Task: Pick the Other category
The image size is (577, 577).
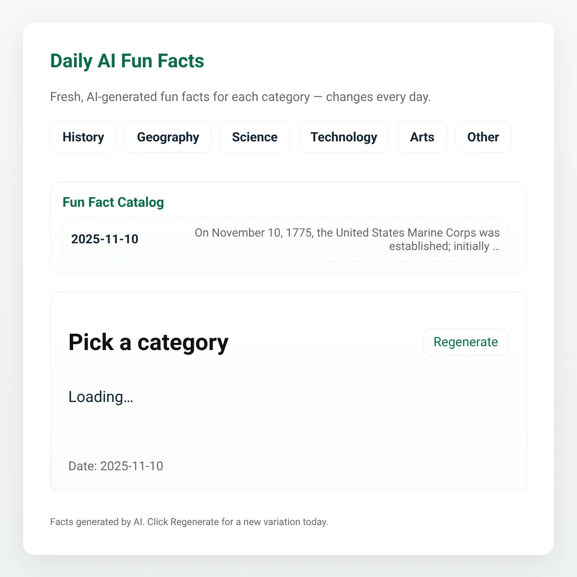Action: (x=483, y=137)
